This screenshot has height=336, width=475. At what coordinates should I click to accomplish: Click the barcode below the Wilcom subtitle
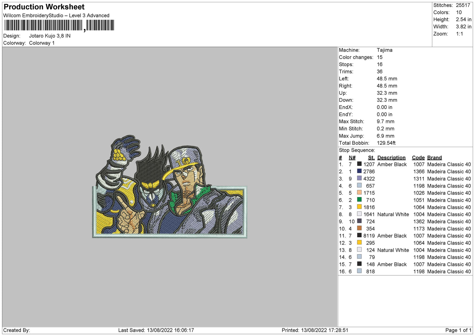[59, 25]
